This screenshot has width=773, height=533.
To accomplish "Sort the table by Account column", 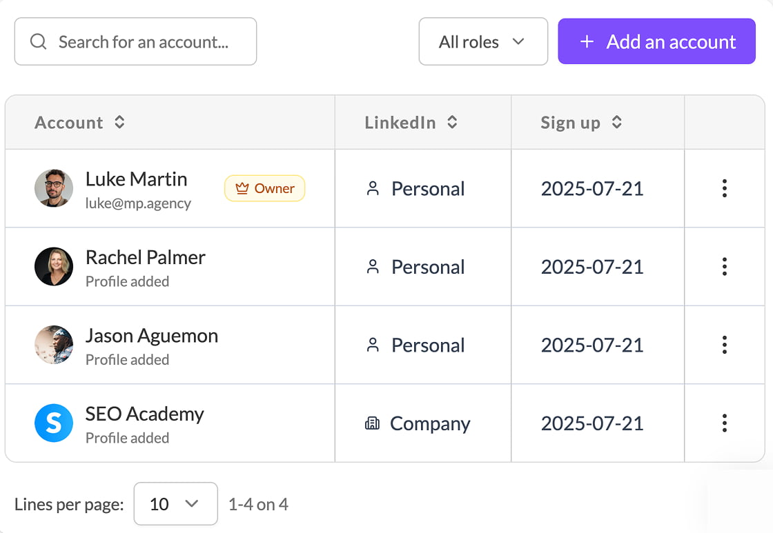I will tap(119, 123).
